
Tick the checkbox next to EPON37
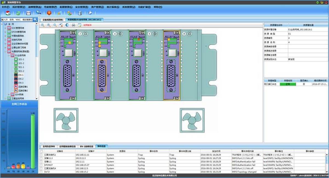click(41, 165)
